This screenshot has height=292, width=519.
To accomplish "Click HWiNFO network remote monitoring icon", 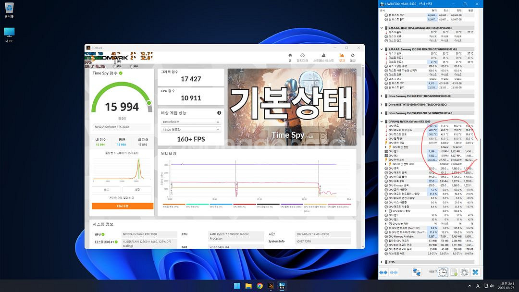I will (416, 272).
